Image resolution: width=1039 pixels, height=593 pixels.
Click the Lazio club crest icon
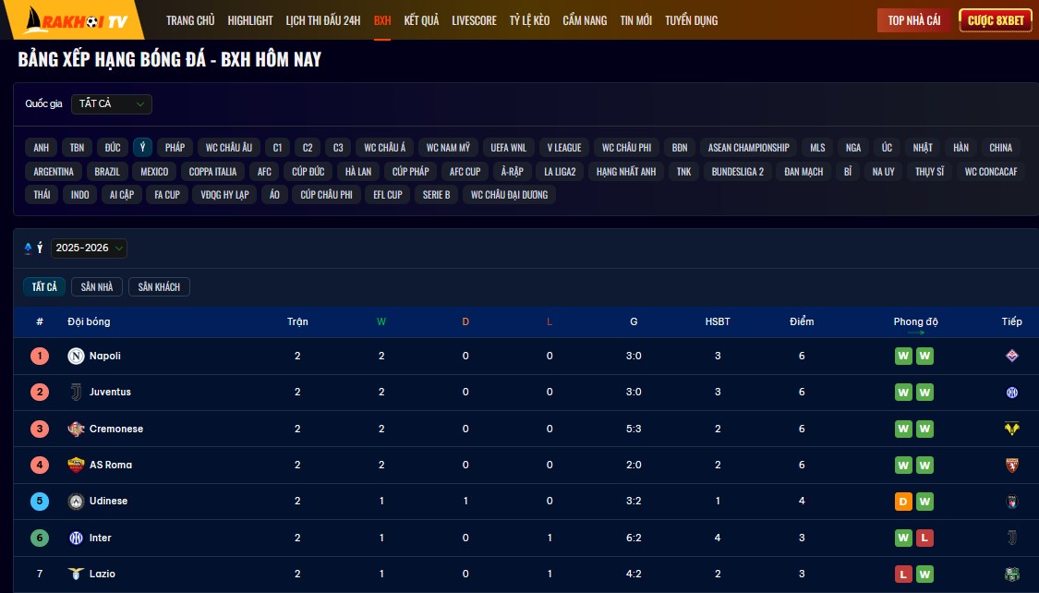pos(76,574)
